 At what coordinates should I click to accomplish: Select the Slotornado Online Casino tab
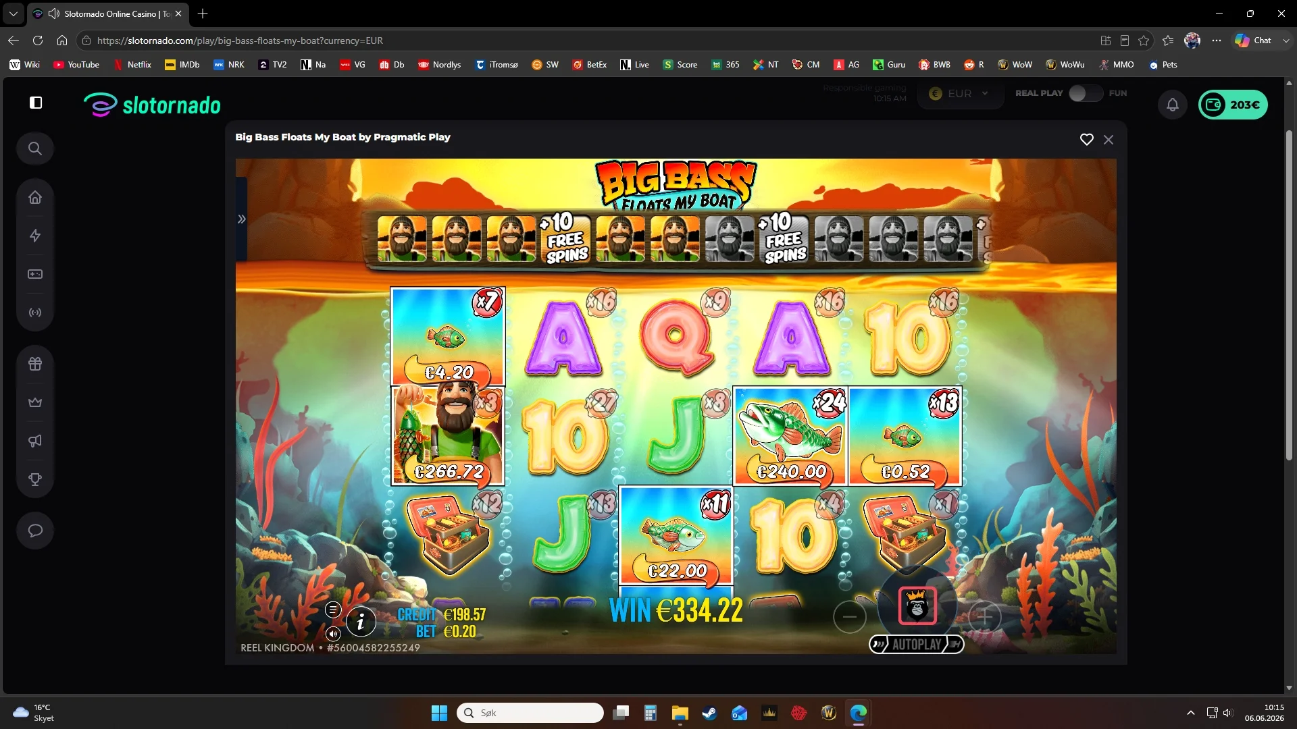click(108, 13)
